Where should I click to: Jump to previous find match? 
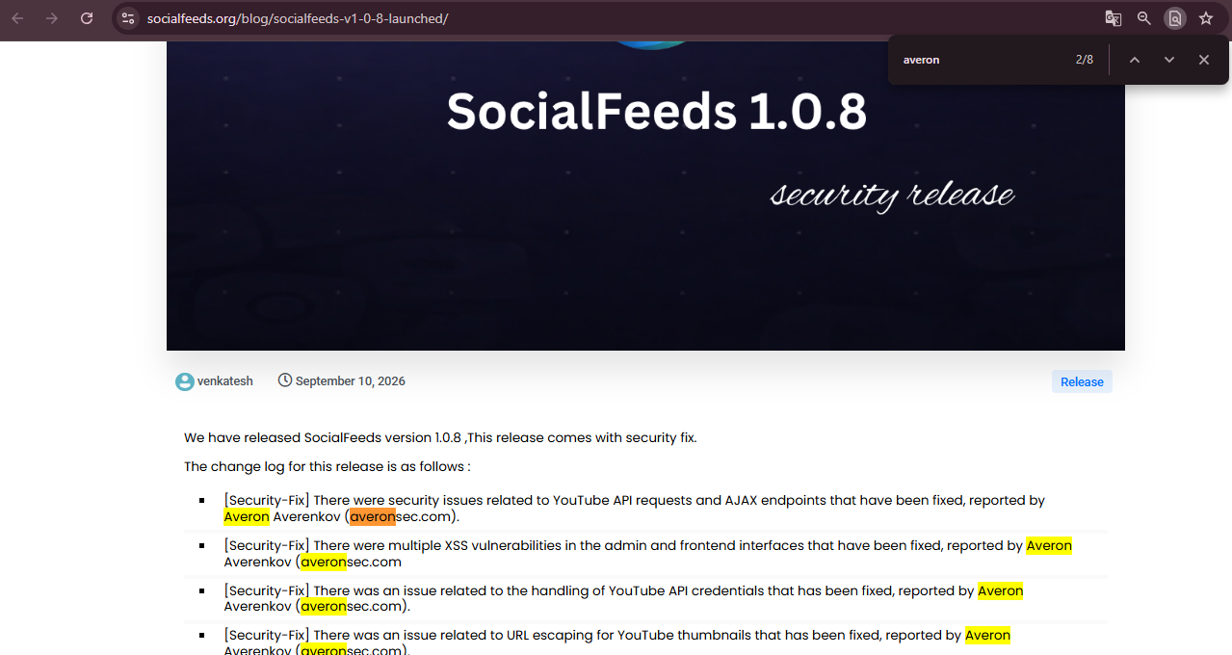click(x=1135, y=60)
